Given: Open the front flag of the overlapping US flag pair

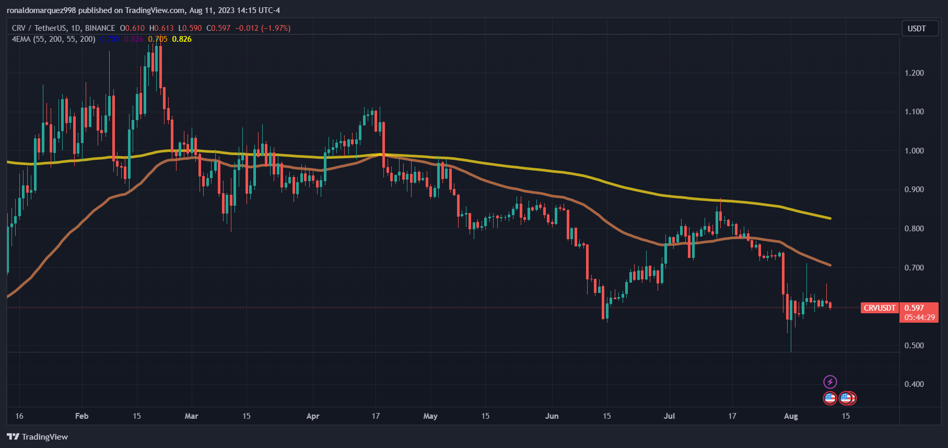Looking at the screenshot, I should (x=845, y=398).
